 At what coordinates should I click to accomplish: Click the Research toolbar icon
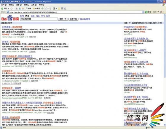coord(62,9)
